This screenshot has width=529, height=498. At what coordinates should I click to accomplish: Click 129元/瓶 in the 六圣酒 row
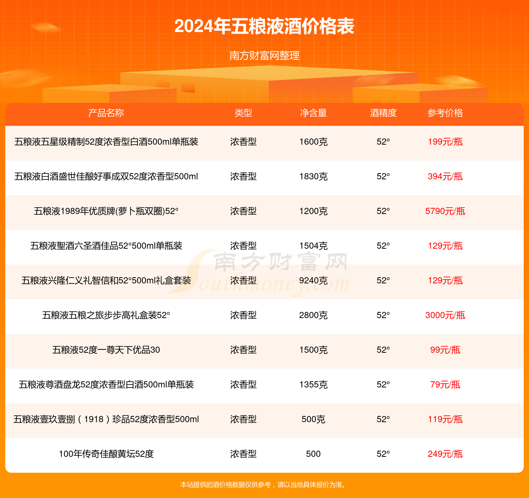[x=445, y=246]
